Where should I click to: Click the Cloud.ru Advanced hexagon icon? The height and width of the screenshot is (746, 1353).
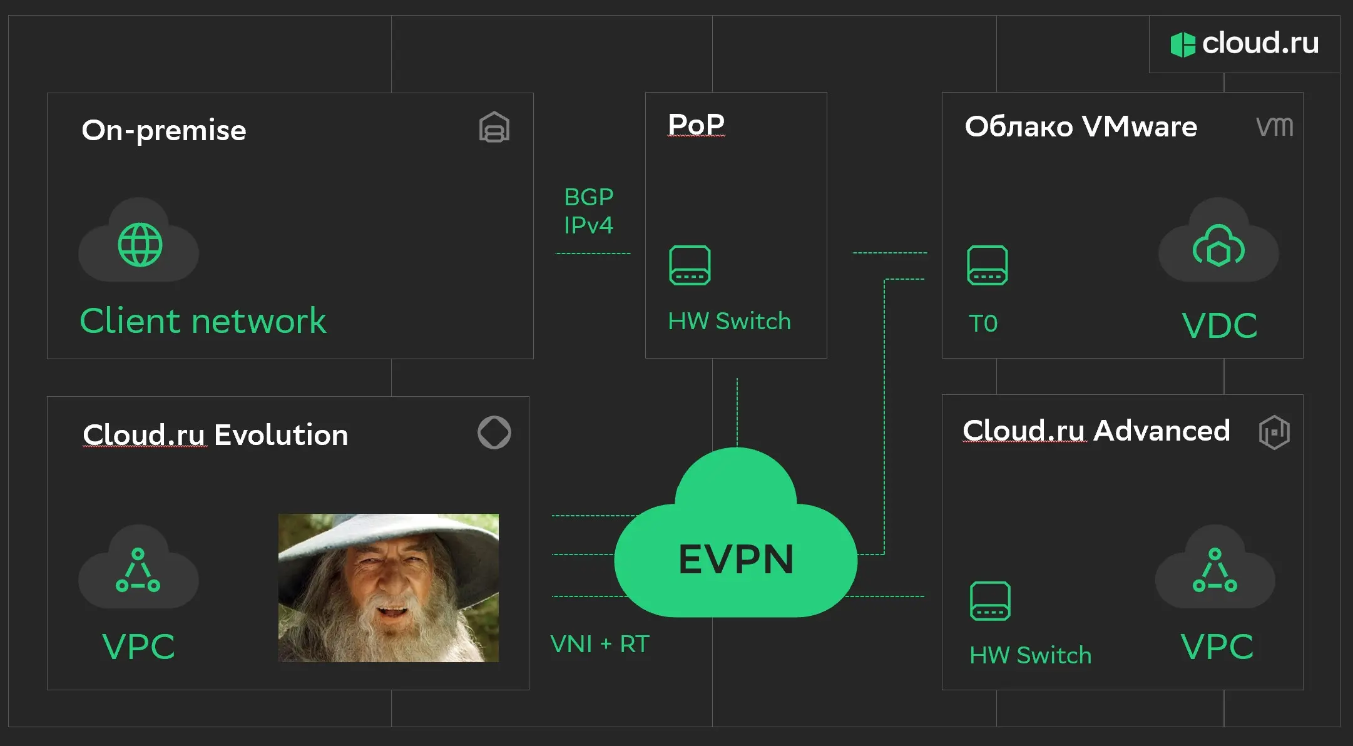click(1274, 432)
